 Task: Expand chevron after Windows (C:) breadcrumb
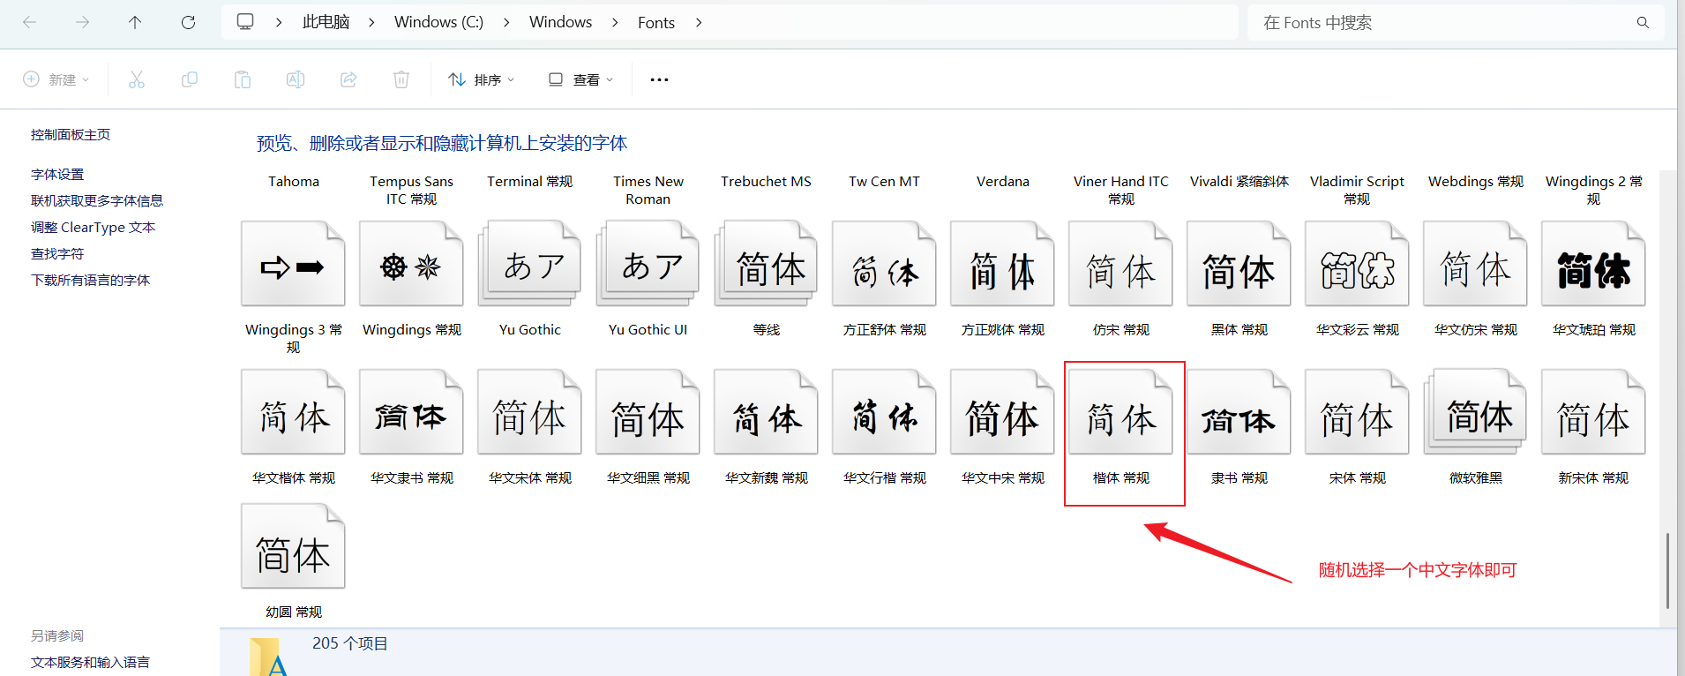click(x=506, y=23)
